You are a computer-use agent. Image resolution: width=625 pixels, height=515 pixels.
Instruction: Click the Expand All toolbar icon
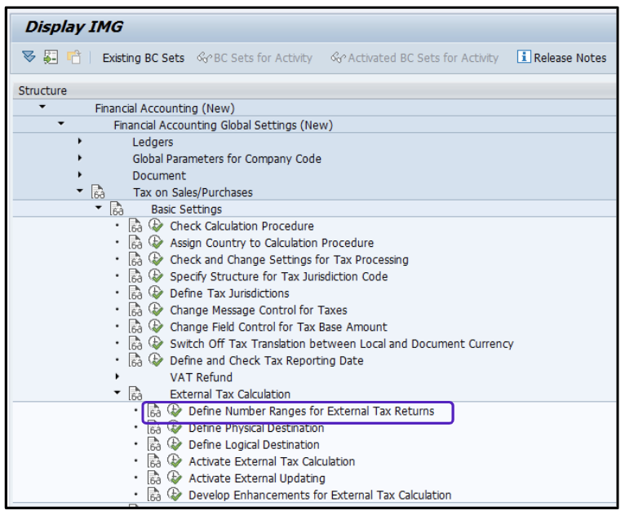pyautogui.click(x=29, y=57)
